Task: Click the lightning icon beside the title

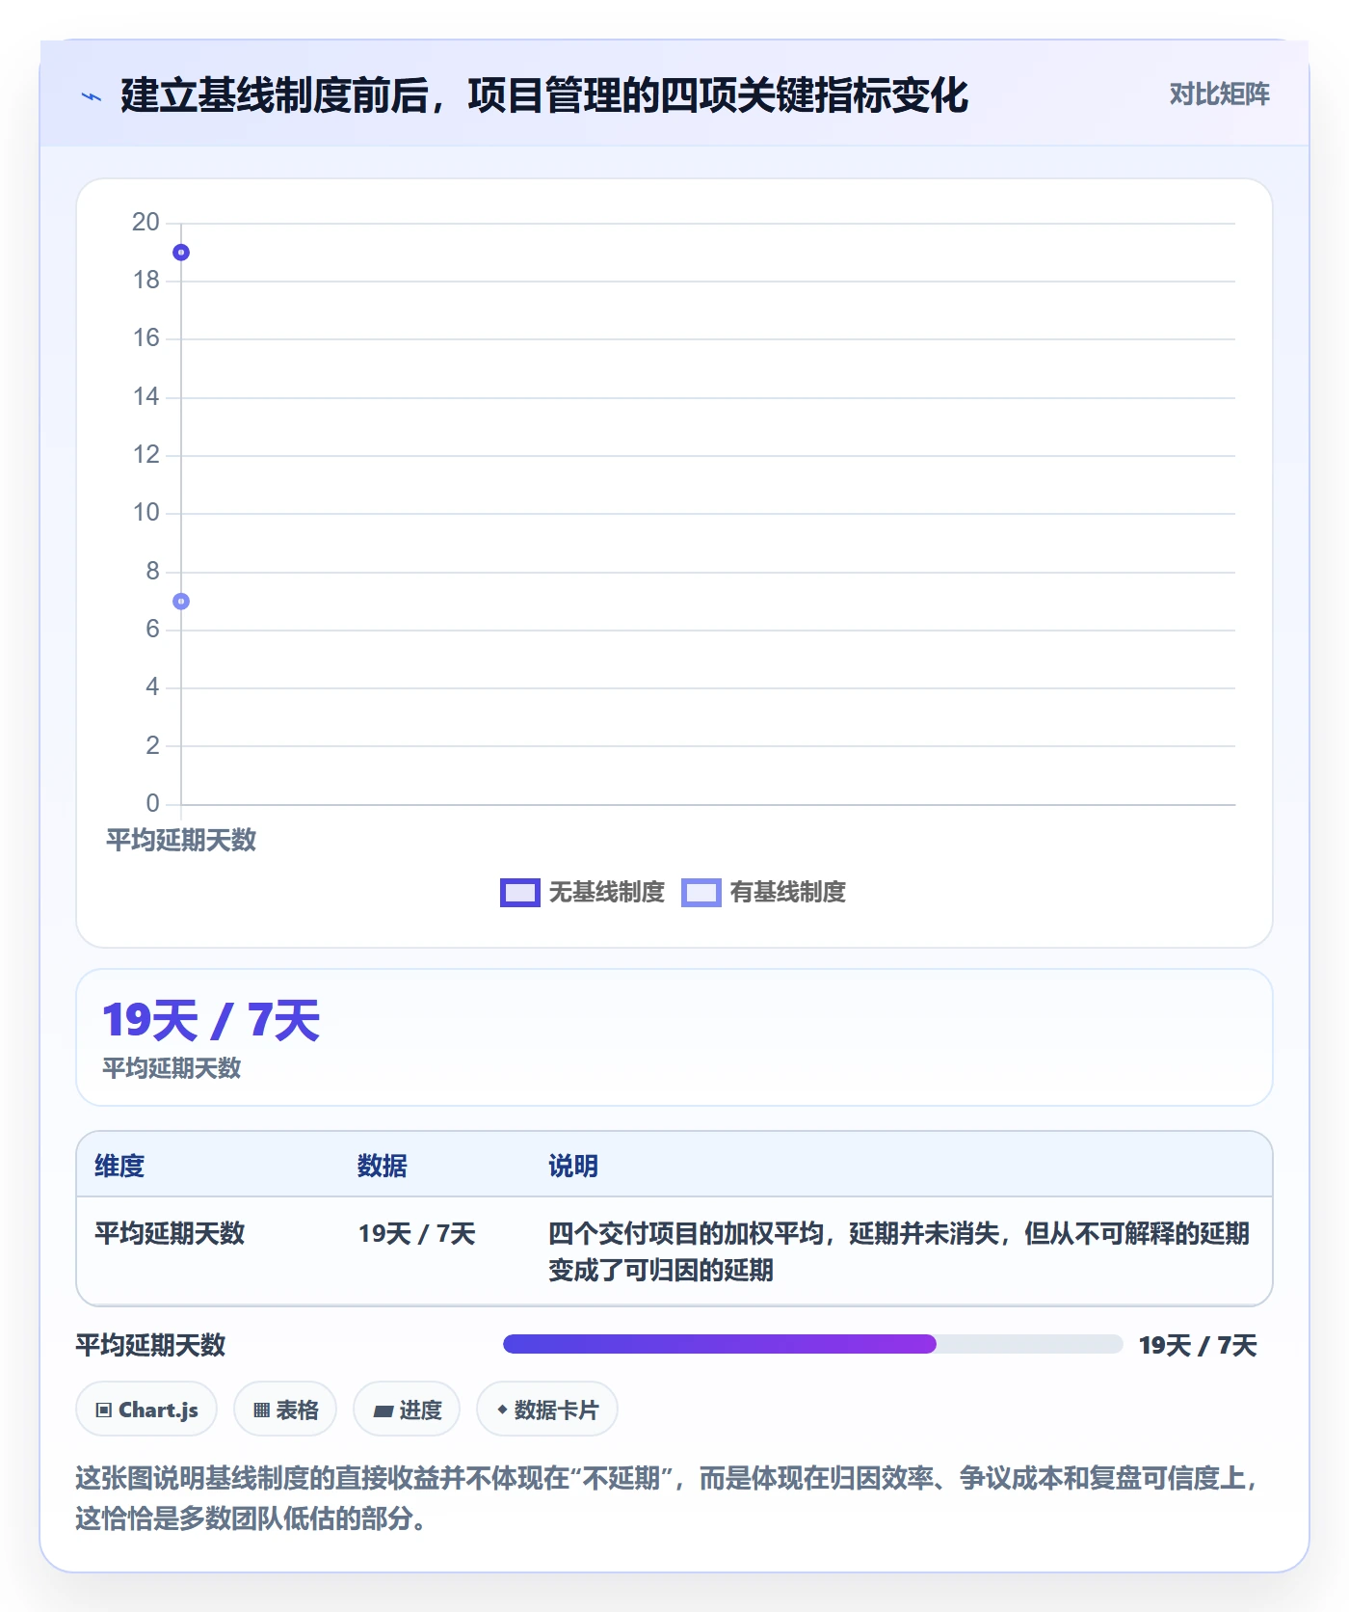Action: [92, 95]
